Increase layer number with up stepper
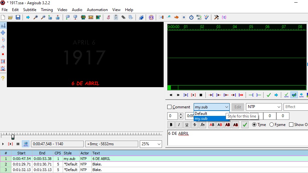 181,114
